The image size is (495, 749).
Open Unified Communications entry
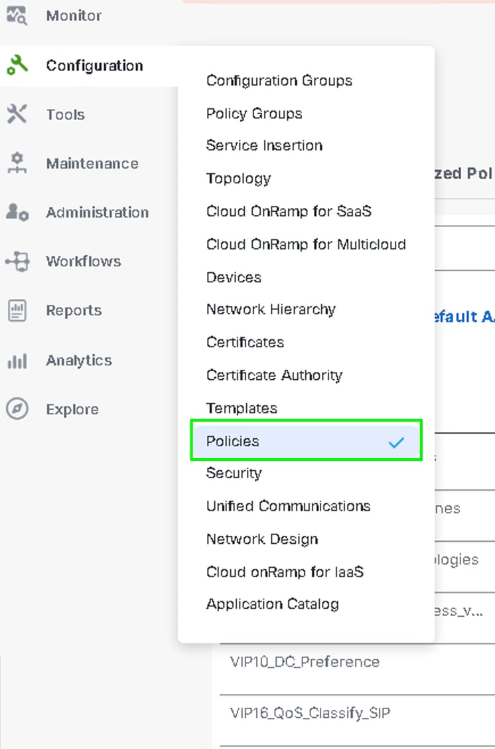289,507
